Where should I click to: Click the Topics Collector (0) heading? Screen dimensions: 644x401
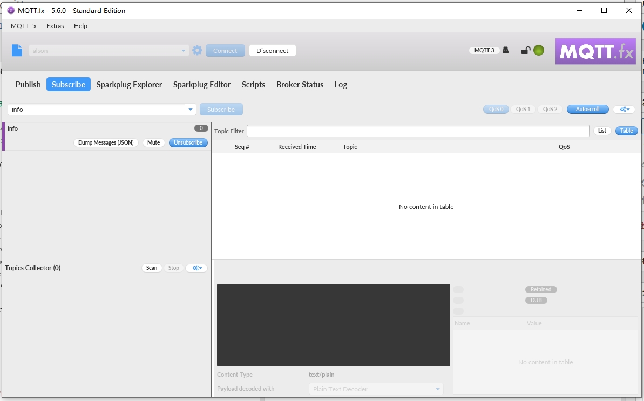click(32, 268)
